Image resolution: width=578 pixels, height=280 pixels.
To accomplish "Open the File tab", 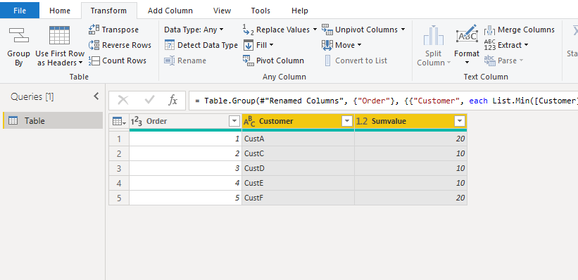I will [x=20, y=11].
